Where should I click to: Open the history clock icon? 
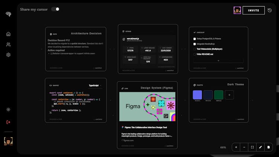click(x=270, y=10)
